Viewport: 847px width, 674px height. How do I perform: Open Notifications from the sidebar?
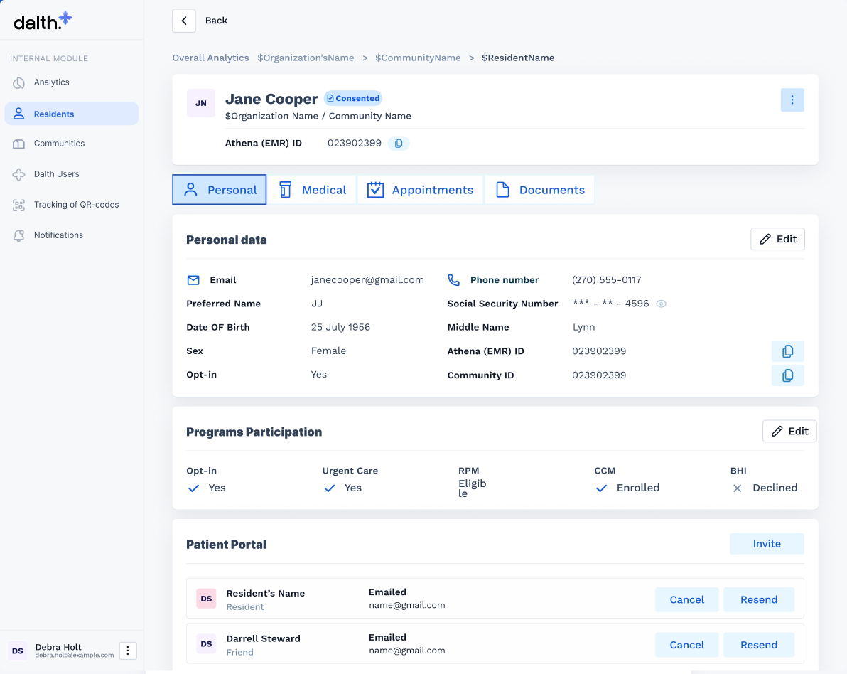pos(58,235)
